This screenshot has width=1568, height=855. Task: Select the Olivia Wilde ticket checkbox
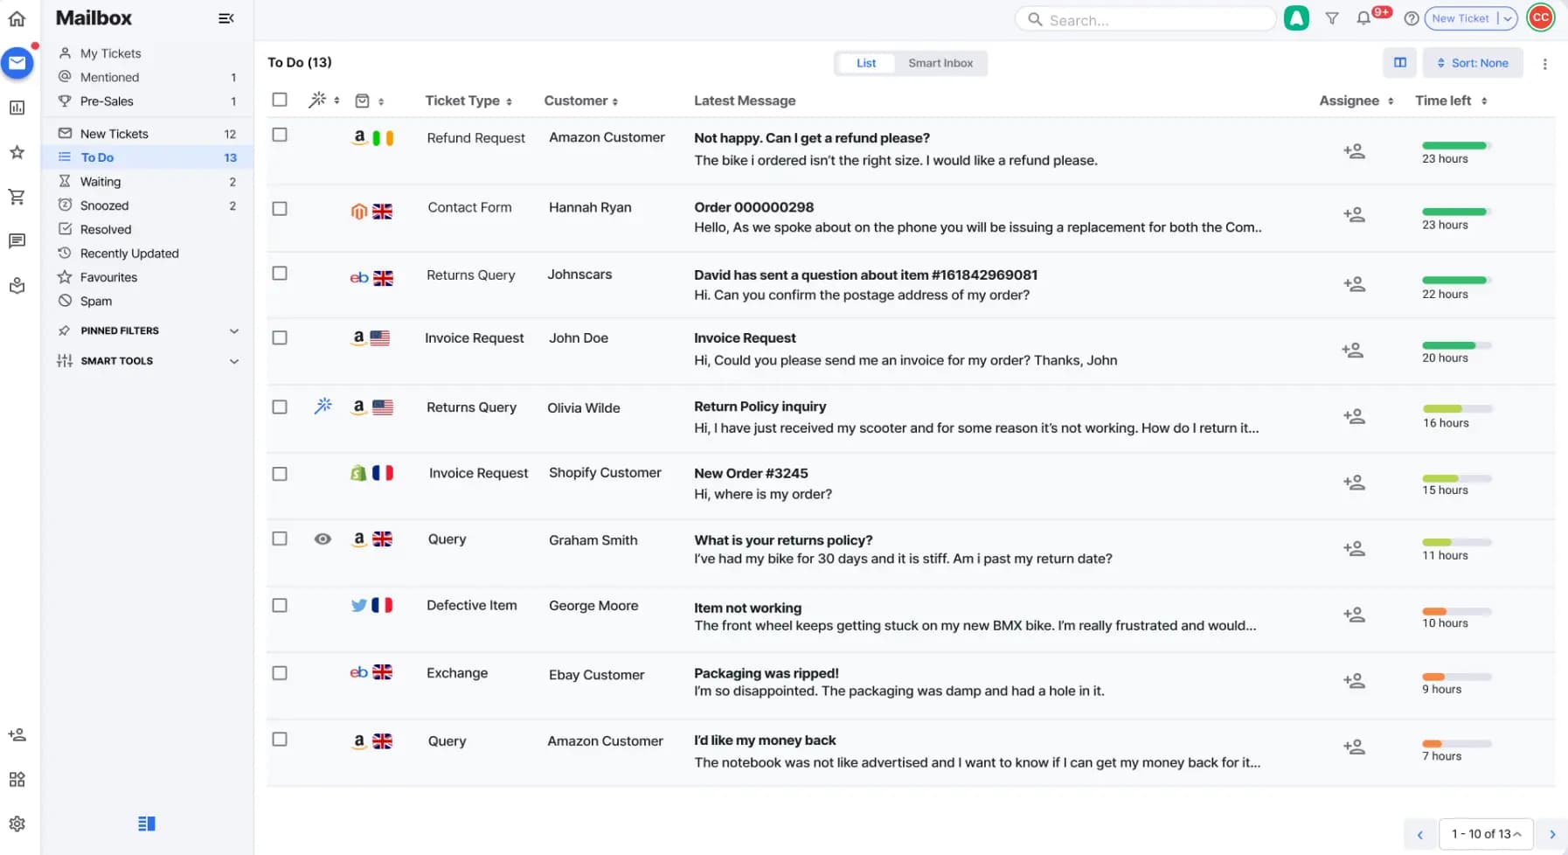click(x=280, y=407)
